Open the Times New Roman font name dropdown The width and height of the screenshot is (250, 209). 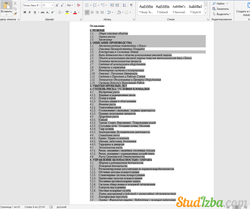tap(40, 5)
